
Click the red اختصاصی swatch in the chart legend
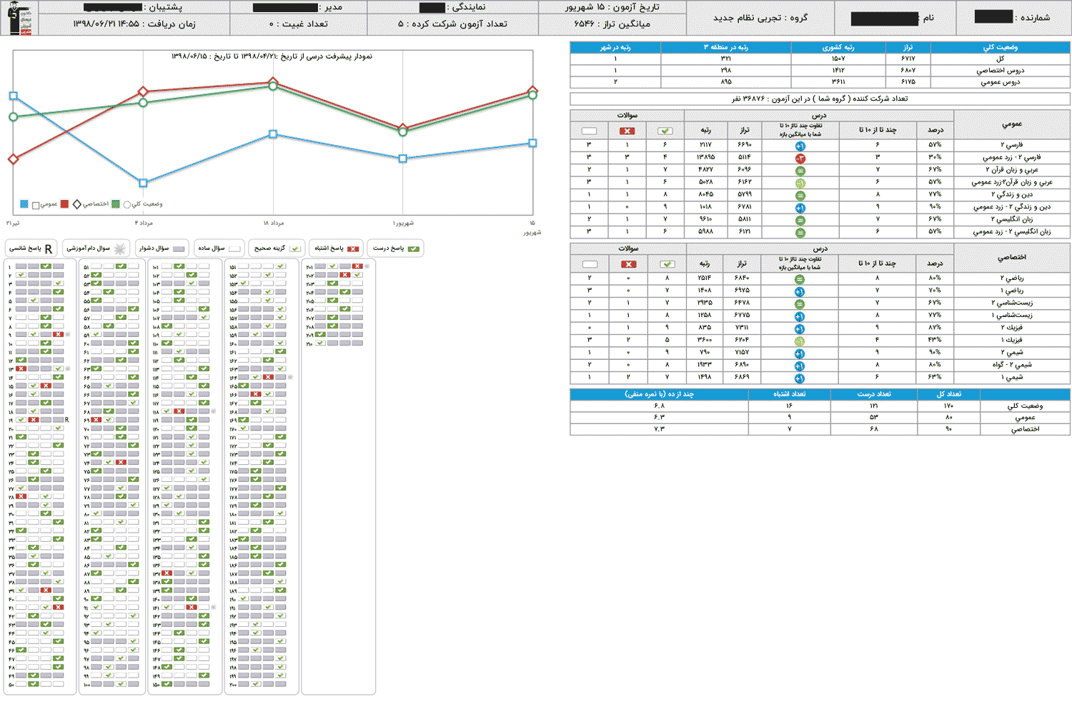point(64,204)
